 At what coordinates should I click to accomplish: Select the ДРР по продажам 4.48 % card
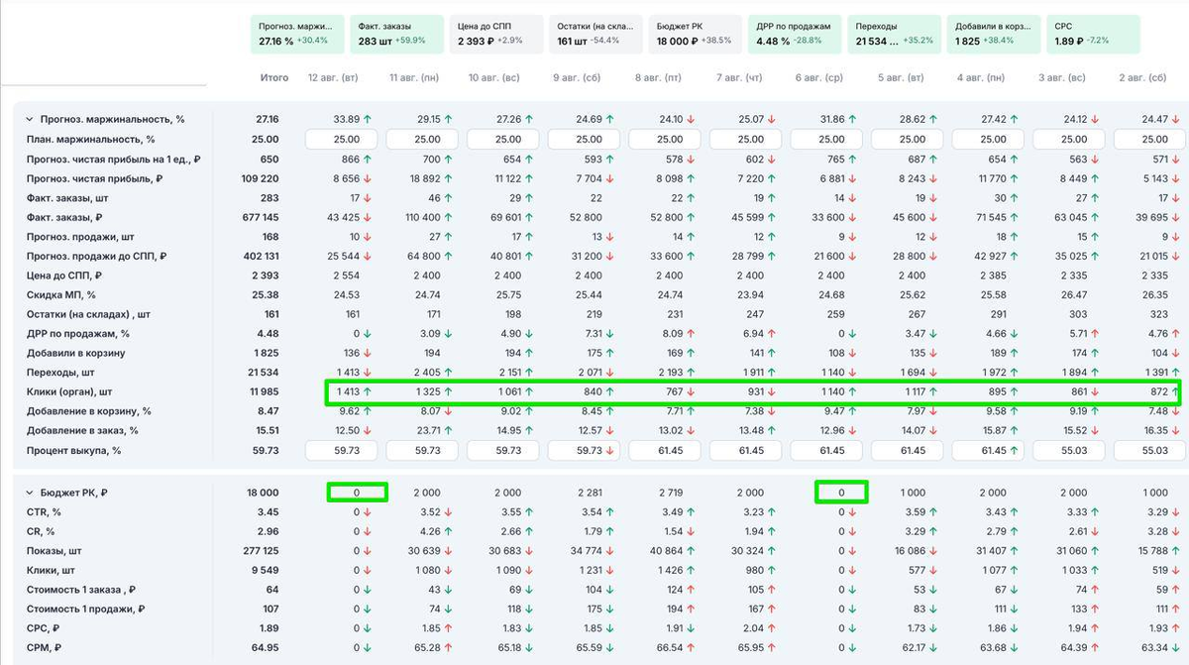point(796,34)
